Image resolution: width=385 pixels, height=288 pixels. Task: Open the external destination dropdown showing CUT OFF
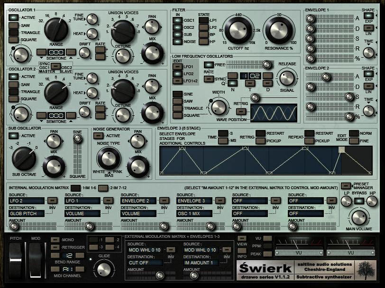point(146,262)
